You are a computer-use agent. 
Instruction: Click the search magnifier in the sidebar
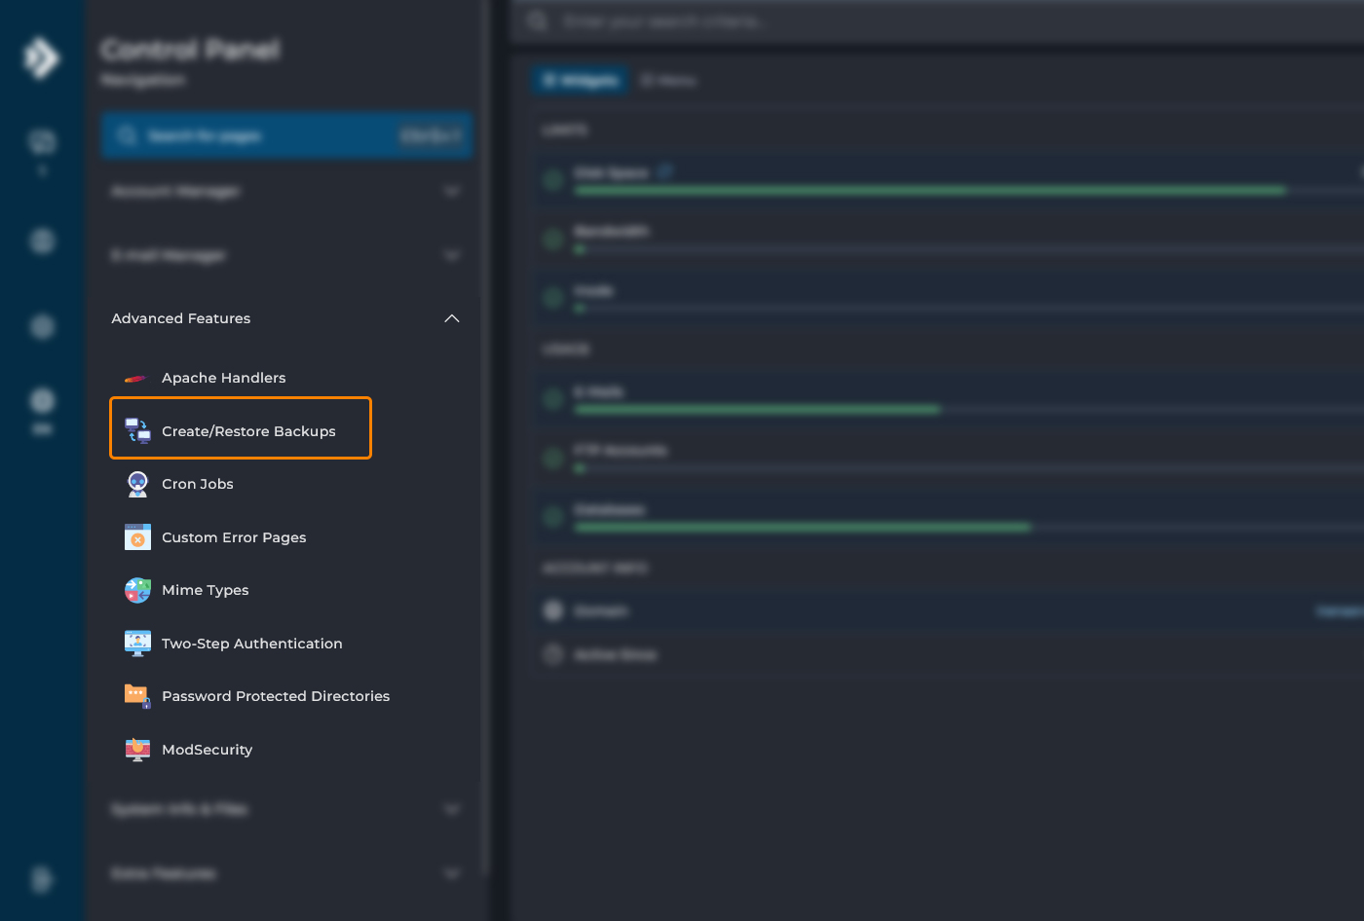127,135
